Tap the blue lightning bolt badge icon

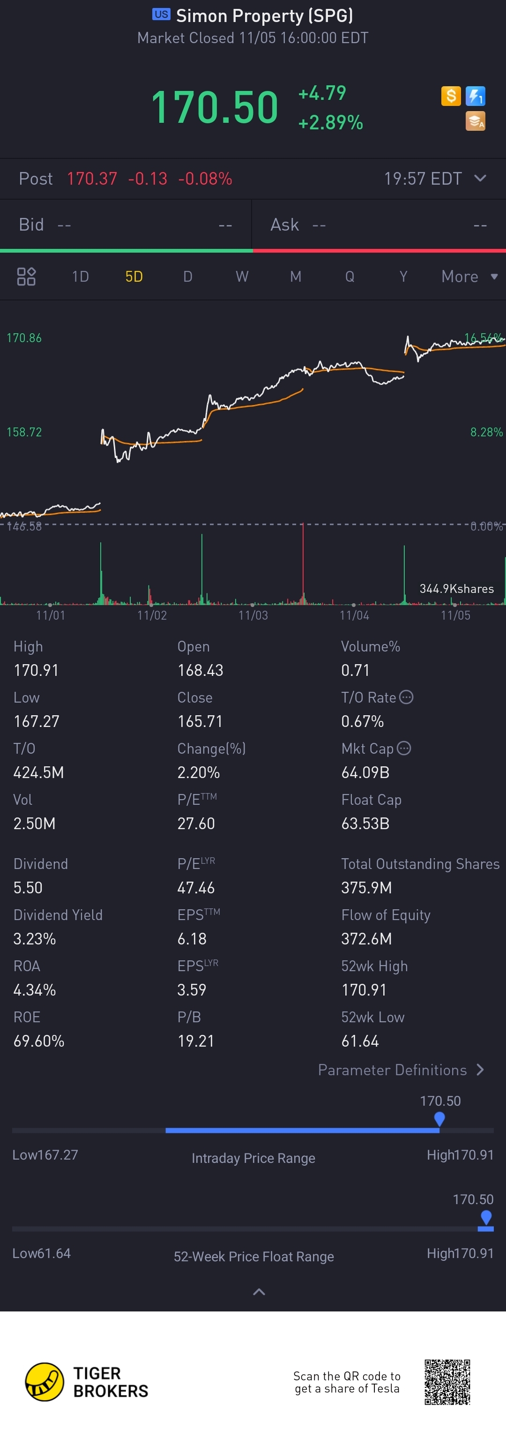coord(476,96)
